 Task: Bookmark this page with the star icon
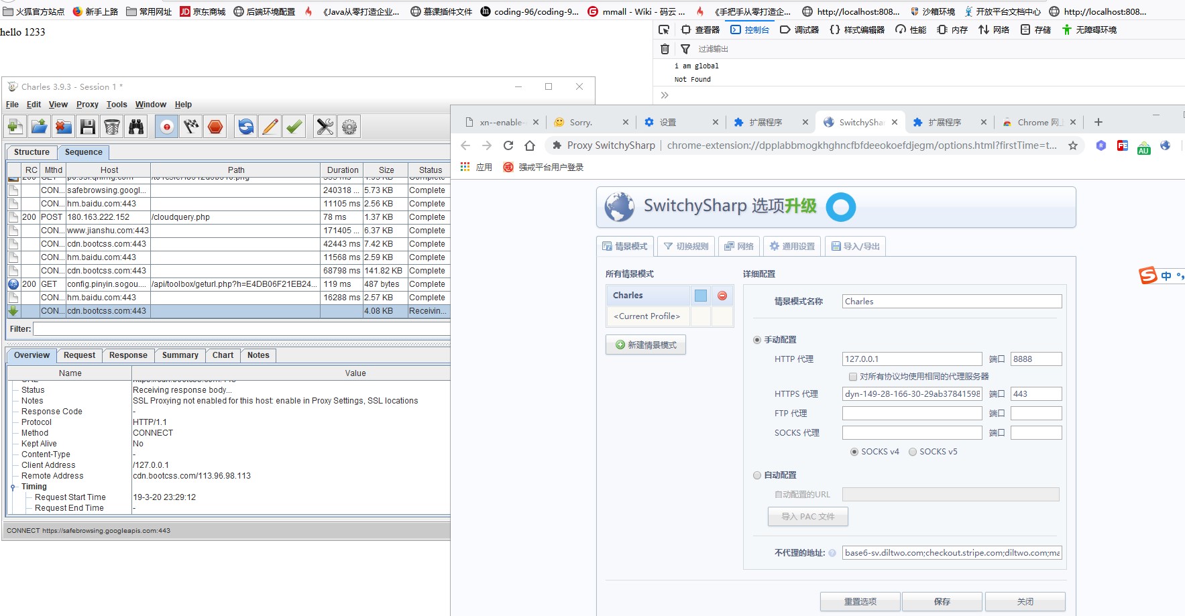point(1073,145)
